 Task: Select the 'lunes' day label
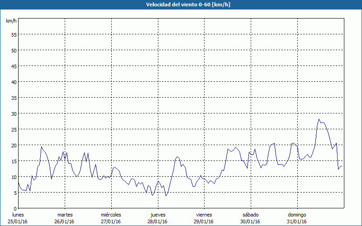click(18, 215)
